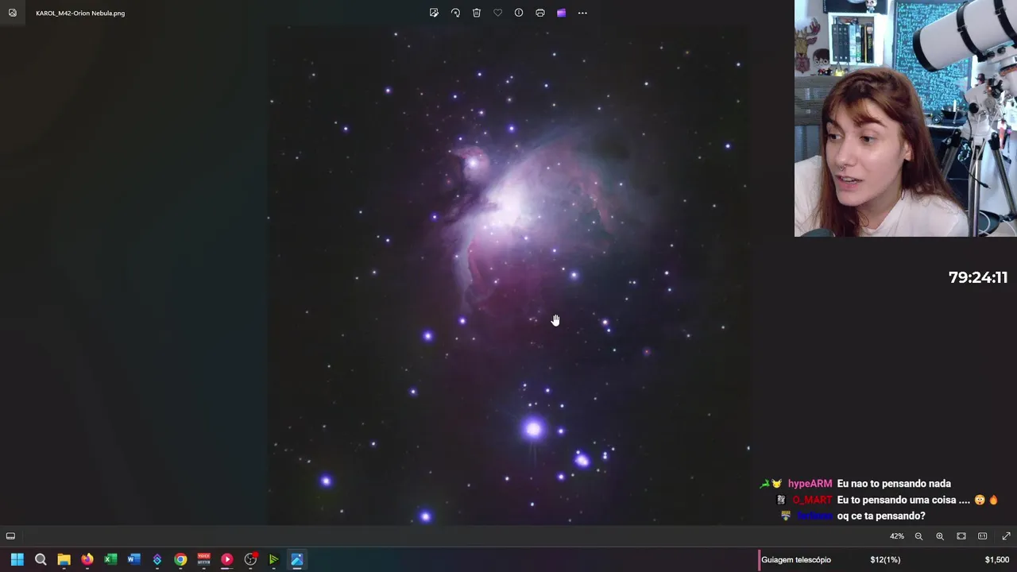Viewport: 1017px width, 572px height.
Task: Toggle the filmstrip button at bottom left
Action: 10,536
